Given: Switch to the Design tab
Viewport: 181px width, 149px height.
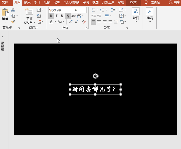Looking at the screenshot, I should (x=37, y=2).
